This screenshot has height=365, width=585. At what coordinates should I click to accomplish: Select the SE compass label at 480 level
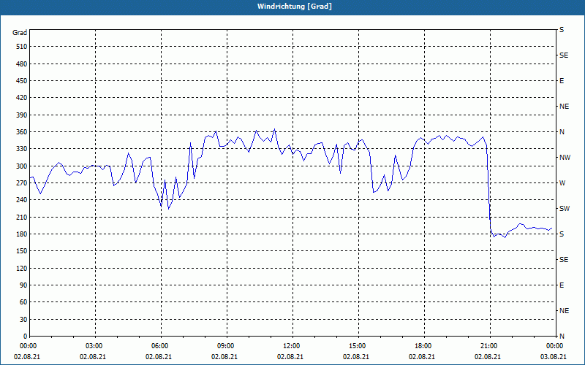564,55
